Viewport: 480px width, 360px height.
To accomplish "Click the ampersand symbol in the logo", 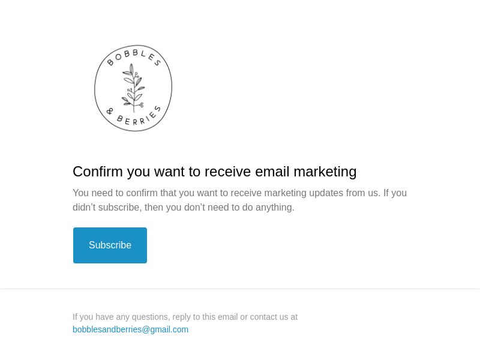I will click(x=110, y=111).
